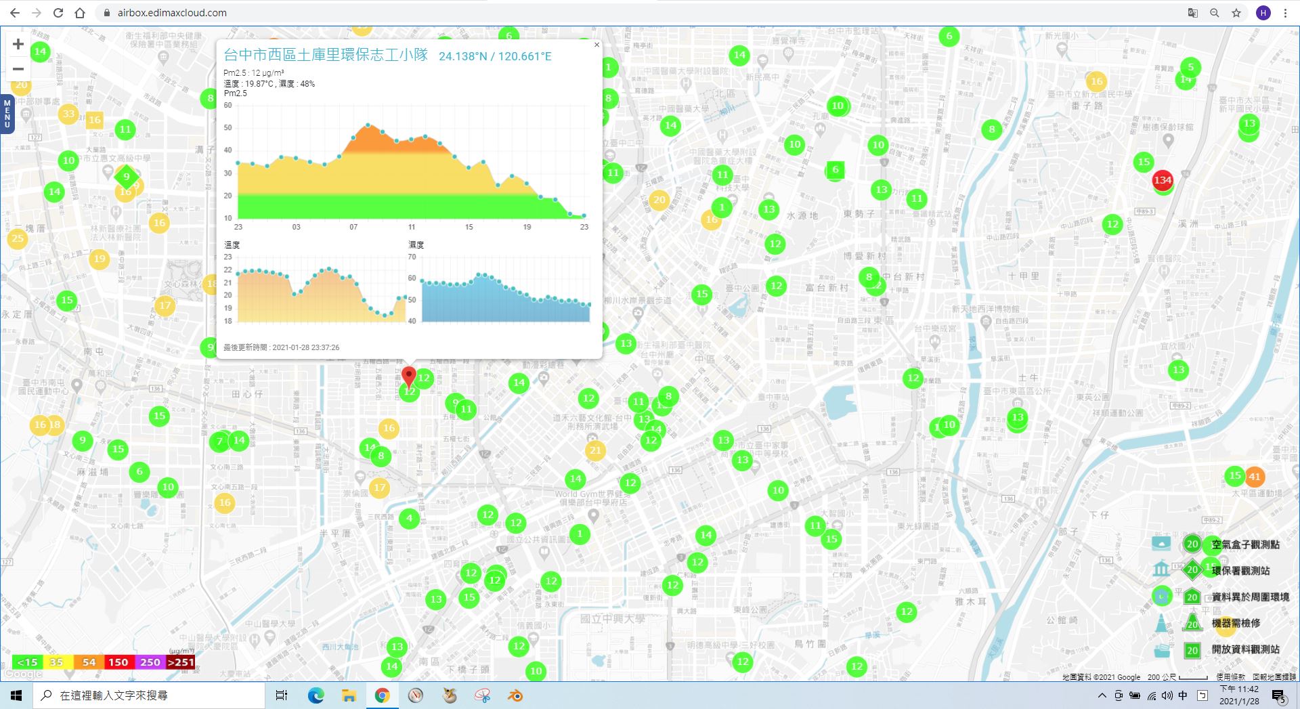The image size is (1300, 709).
Task: Select the yellow 33 station marker
Action: click(68, 114)
